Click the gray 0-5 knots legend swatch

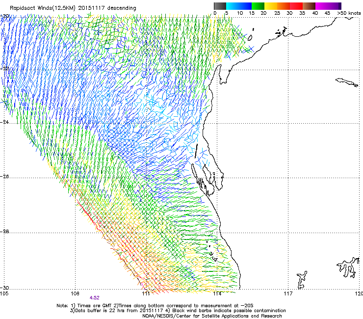(220, 6)
